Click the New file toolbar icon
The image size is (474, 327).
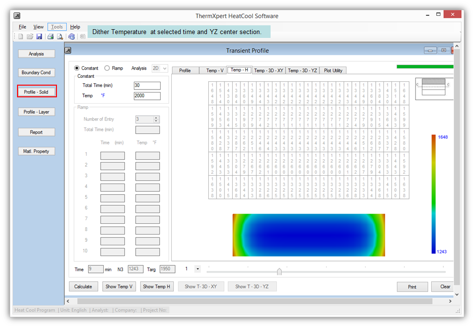(20, 36)
